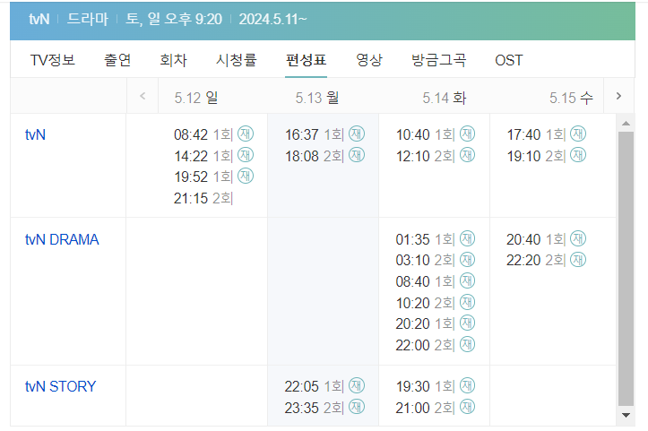Click rerun icon beside 14:22 1회
This screenshot has height=431, width=648.
tap(246, 155)
